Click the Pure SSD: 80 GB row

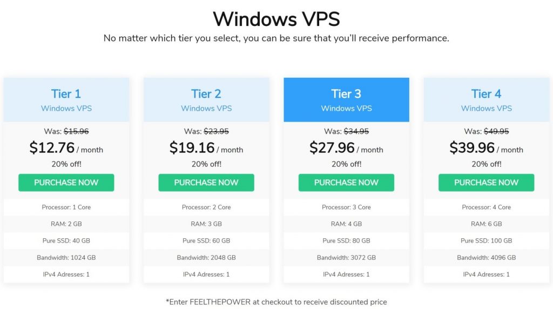346,240
